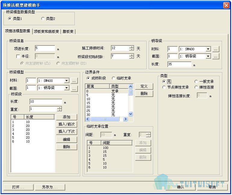This screenshot has width=232, height=195.
Task: Click the 插入/下次 button
Action: pyautogui.click(x=67, y=132)
